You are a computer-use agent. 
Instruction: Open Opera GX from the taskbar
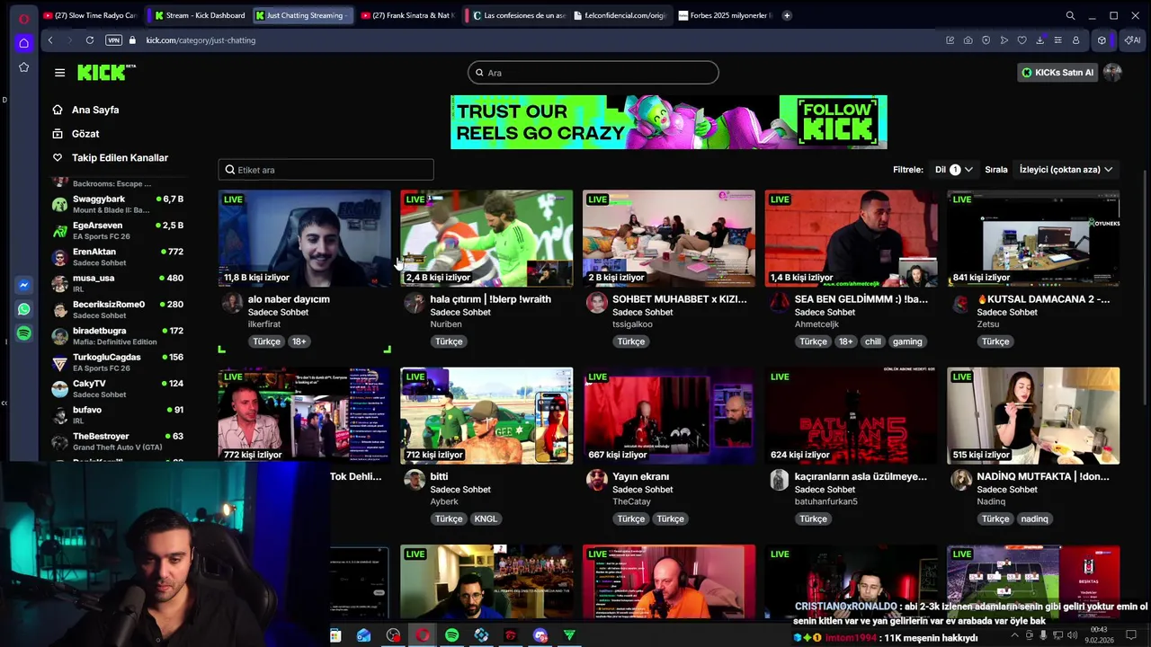click(x=422, y=635)
